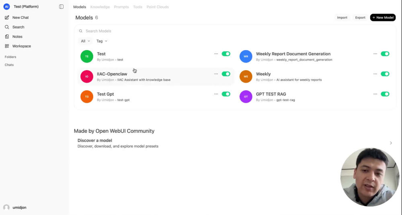This screenshot has width=402, height=215.
Task: Disable the IIAC-Openclaw model toggle
Action: pyautogui.click(x=226, y=74)
